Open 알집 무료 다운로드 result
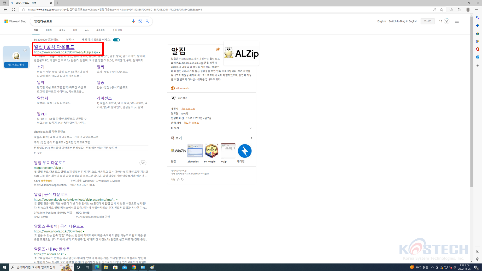The width and height of the screenshot is (482, 271). 50,163
